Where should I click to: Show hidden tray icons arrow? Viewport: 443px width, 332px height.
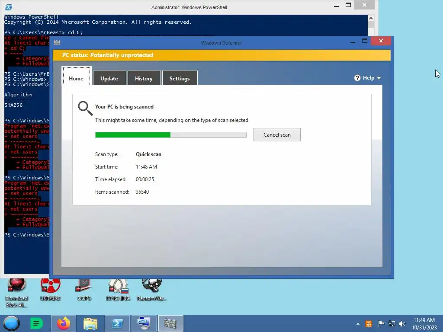pos(358,324)
